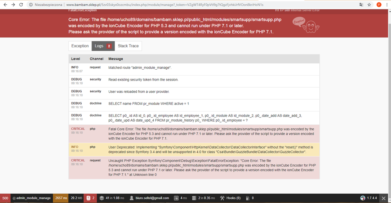
Task: Open the 2657 ms performance panel
Action: [x=61, y=198]
